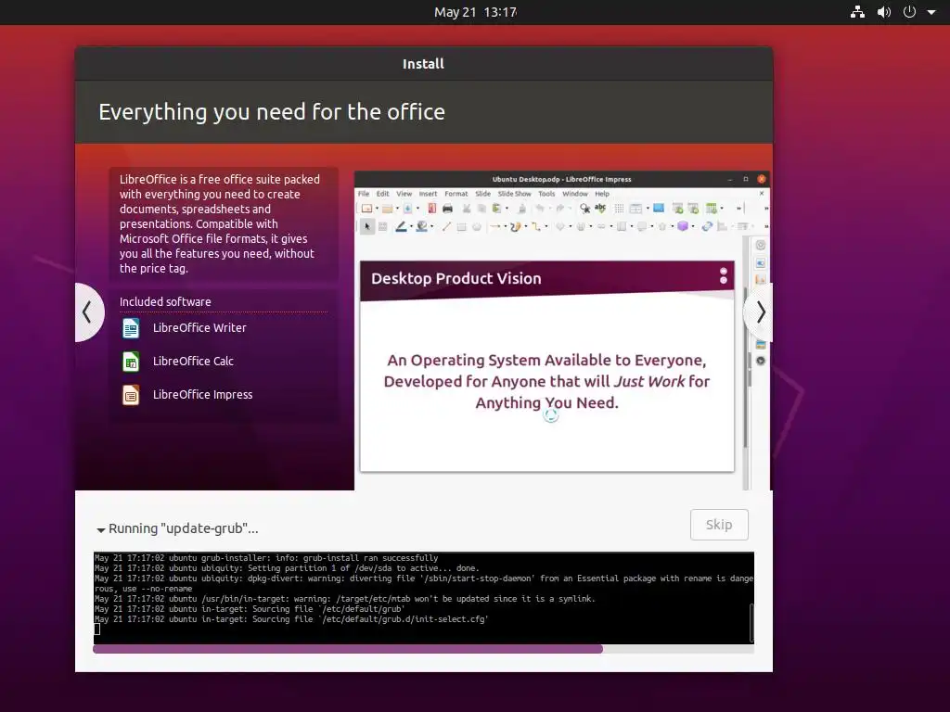
Task: Open the Properties deck in Impress sidebar
Action: [x=761, y=262]
